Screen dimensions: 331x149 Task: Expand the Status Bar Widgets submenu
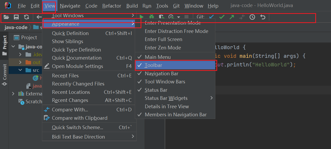pyautogui.click(x=166, y=98)
